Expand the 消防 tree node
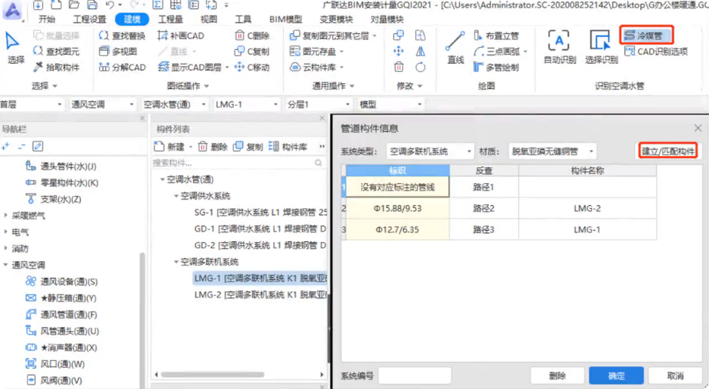This screenshot has width=709, height=389. 6,248
